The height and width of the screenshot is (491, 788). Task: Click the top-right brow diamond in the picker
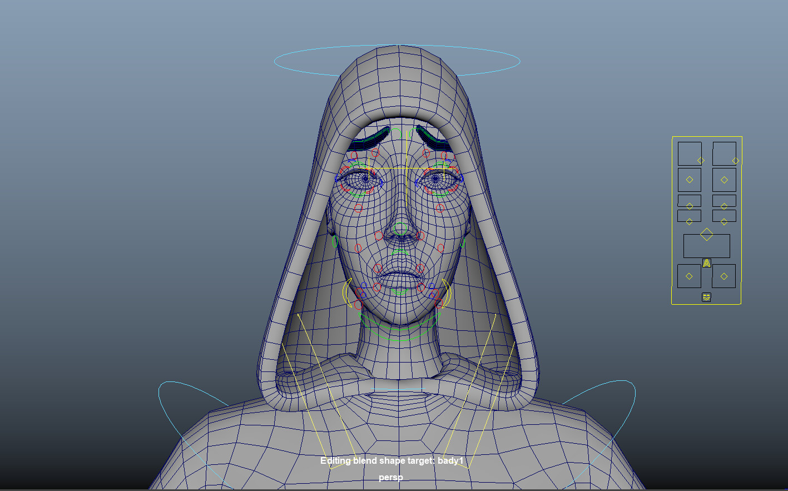(x=736, y=160)
